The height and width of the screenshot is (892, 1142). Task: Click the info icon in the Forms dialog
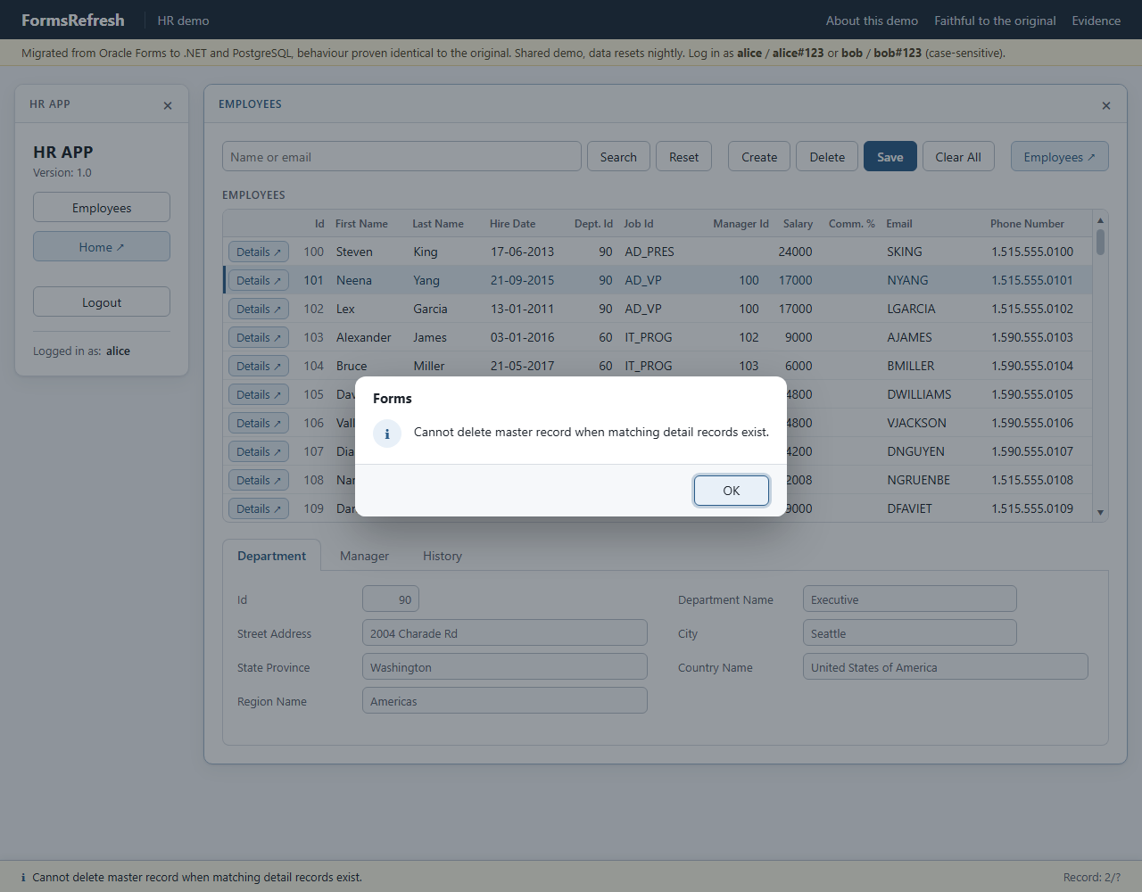[387, 434]
